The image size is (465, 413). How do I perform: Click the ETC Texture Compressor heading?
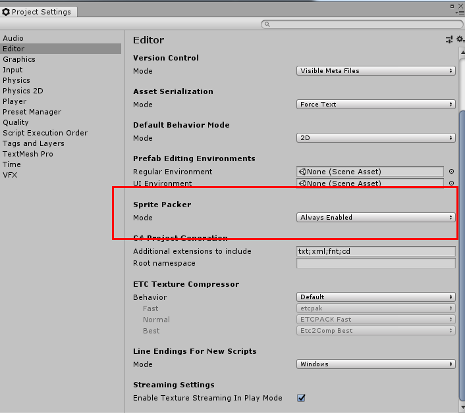pyautogui.click(x=186, y=284)
